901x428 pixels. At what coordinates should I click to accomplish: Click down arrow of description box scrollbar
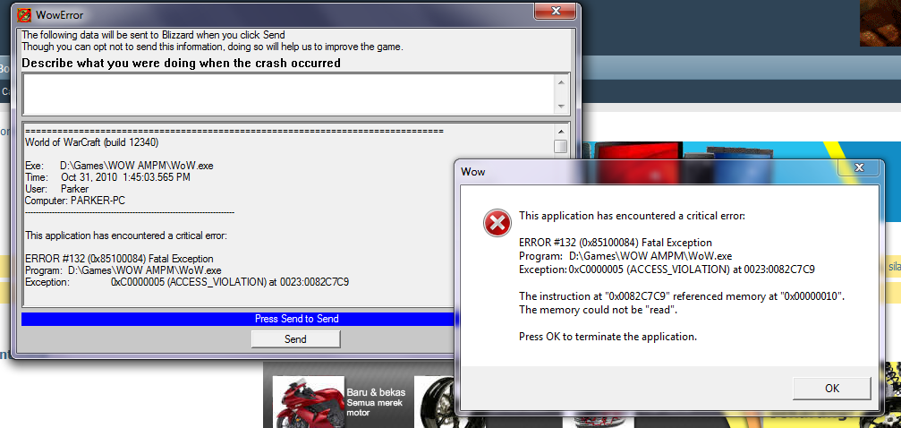[x=561, y=107]
